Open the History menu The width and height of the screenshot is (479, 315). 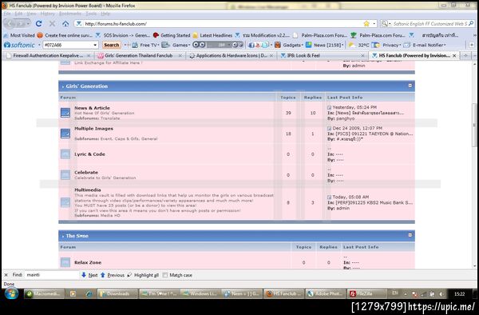click(x=47, y=14)
